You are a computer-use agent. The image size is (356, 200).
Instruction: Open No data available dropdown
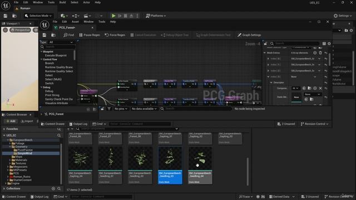[x=144, y=109]
